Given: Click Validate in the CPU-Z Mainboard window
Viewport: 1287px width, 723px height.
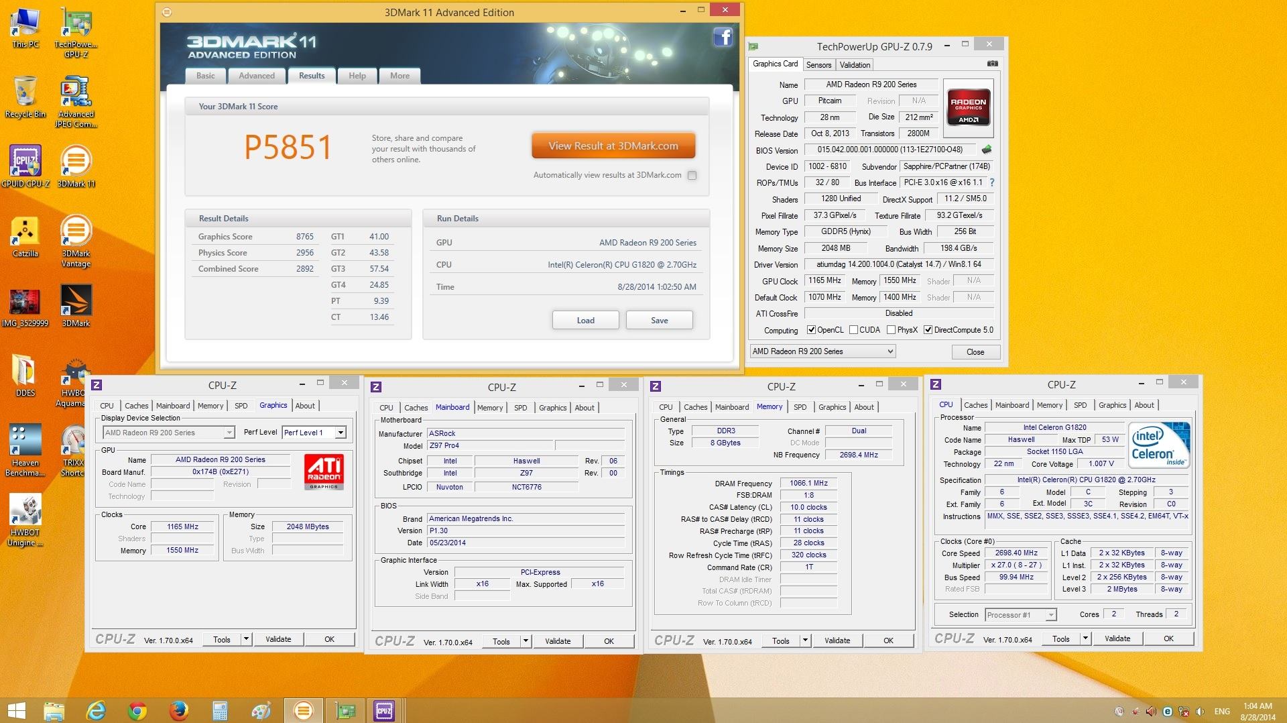Looking at the screenshot, I should [558, 641].
